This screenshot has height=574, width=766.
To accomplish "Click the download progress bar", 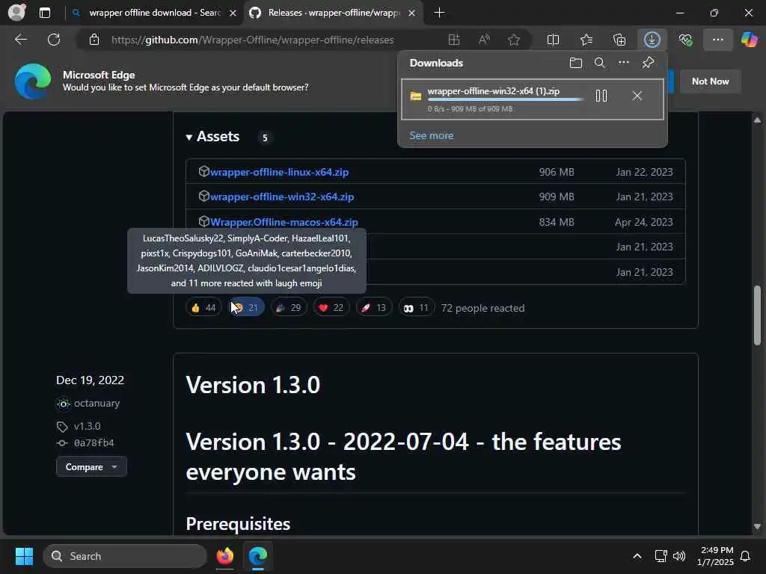I will [505, 99].
